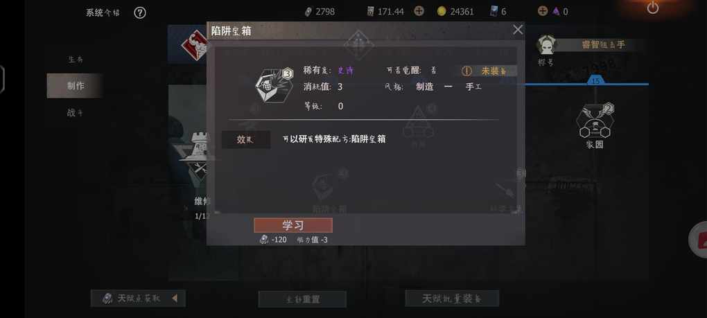Viewport: 707px width, 318px height.
Task: Click the blue level 15 progress marker
Action: click(x=595, y=80)
